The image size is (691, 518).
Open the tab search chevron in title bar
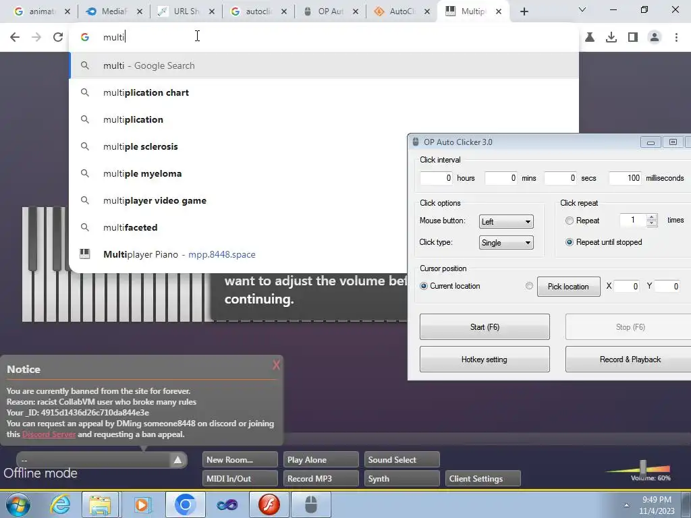tap(582, 9)
